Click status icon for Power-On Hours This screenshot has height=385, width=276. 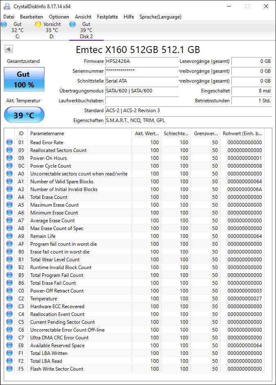(9, 158)
